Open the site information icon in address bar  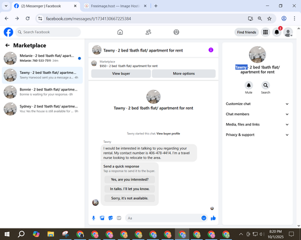(40, 19)
